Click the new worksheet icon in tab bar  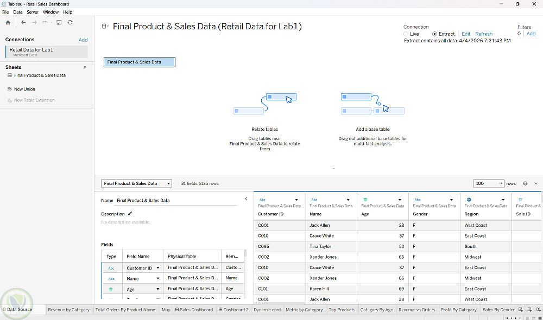pyautogui.click(x=521, y=310)
